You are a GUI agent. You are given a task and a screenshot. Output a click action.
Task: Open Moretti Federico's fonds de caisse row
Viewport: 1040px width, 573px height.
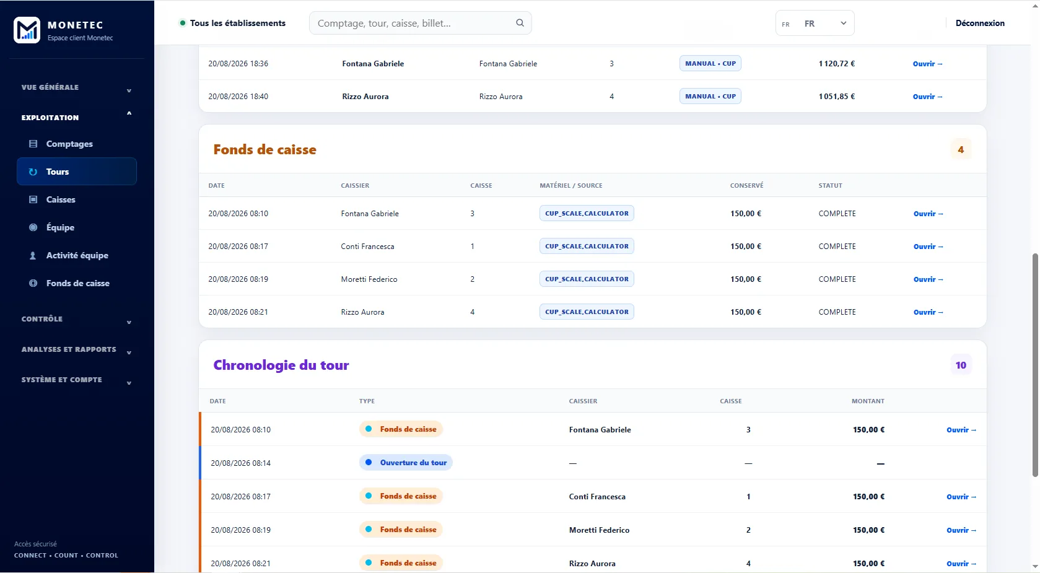(x=928, y=279)
